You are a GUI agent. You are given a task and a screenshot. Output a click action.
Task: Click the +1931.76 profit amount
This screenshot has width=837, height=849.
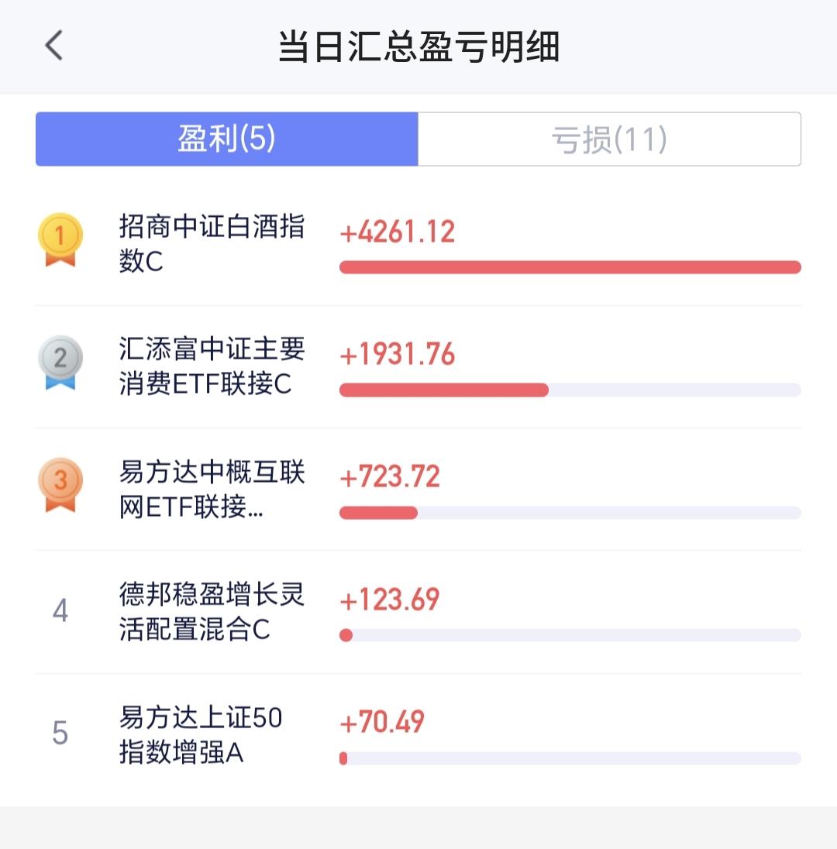pyautogui.click(x=397, y=355)
